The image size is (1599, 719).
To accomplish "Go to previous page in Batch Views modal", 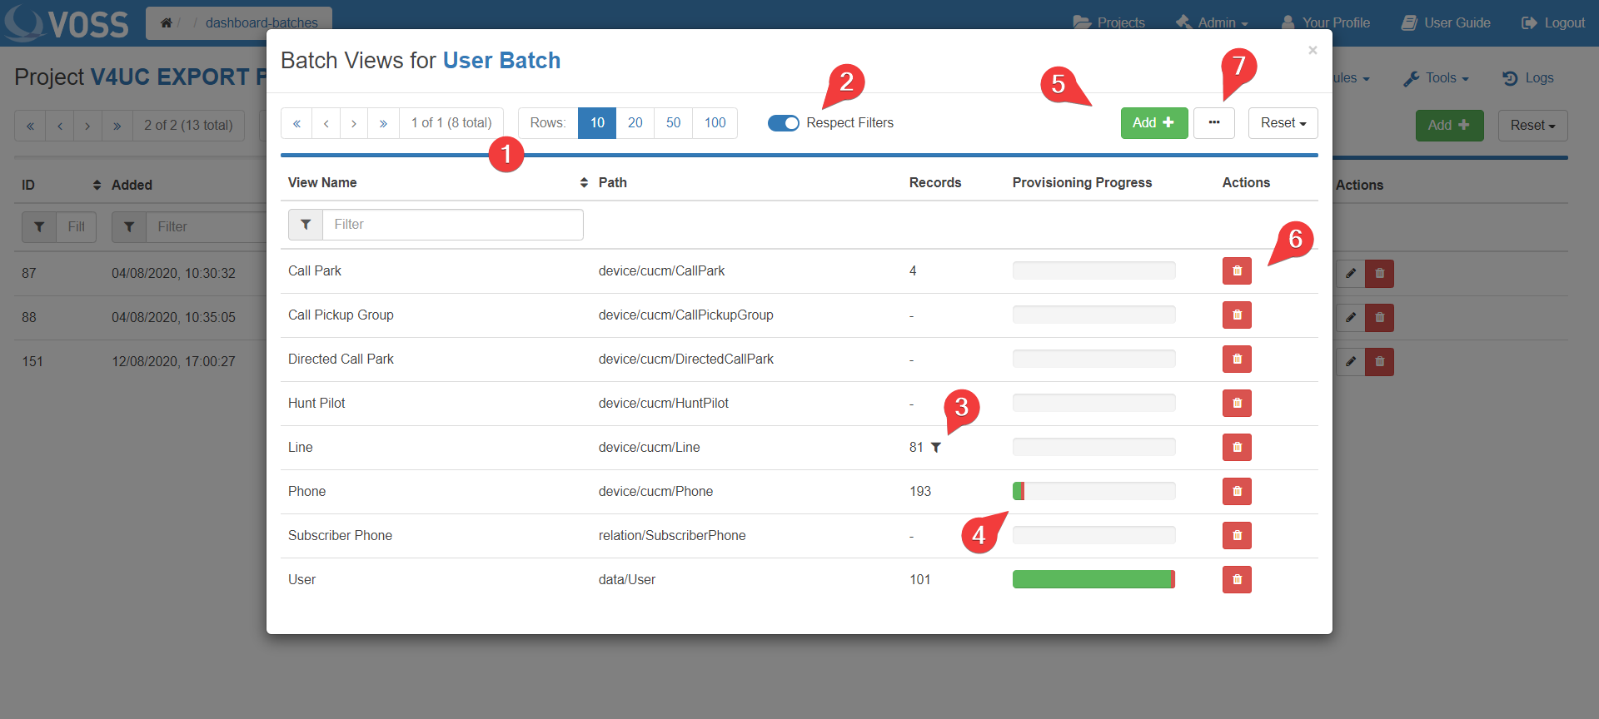I will tap(326, 123).
